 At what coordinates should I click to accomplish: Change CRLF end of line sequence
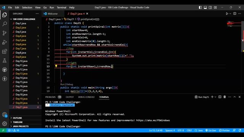point(189,130)
